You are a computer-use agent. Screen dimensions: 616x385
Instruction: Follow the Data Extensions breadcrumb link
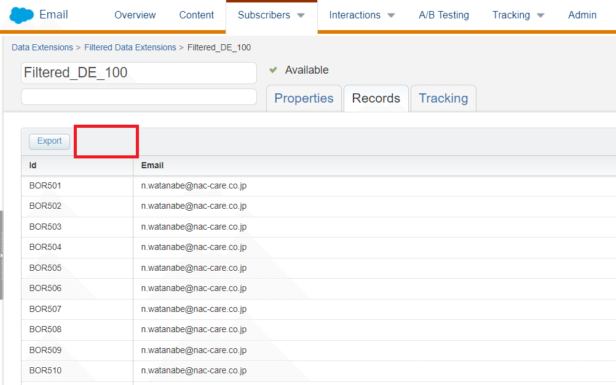(x=42, y=47)
